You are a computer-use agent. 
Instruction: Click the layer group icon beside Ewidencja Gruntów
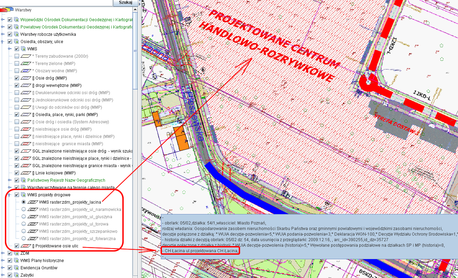coord(16,268)
